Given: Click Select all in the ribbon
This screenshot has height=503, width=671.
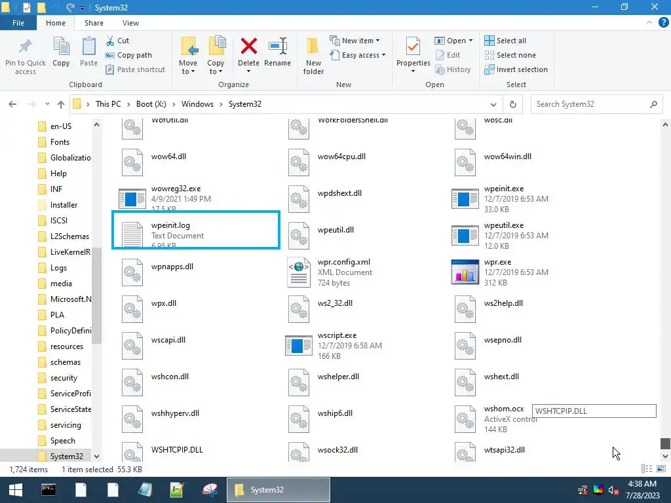Looking at the screenshot, I should pos(505,41).
